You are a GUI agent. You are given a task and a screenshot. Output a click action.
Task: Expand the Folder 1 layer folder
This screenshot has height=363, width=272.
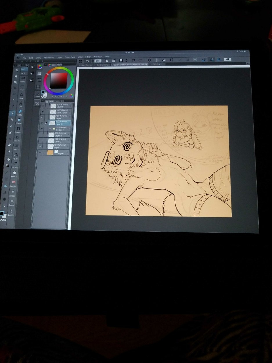[50, 129]
